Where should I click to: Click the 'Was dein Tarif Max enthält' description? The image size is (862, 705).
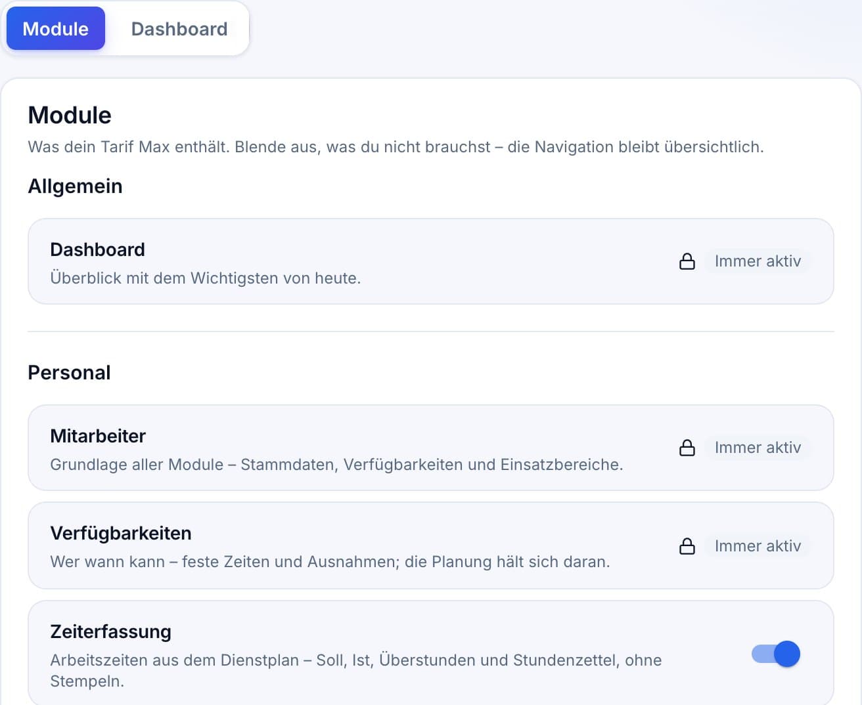396,147
